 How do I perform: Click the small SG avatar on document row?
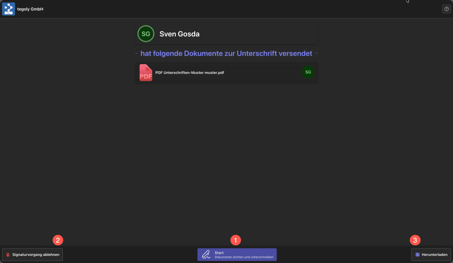click(308, 72)
